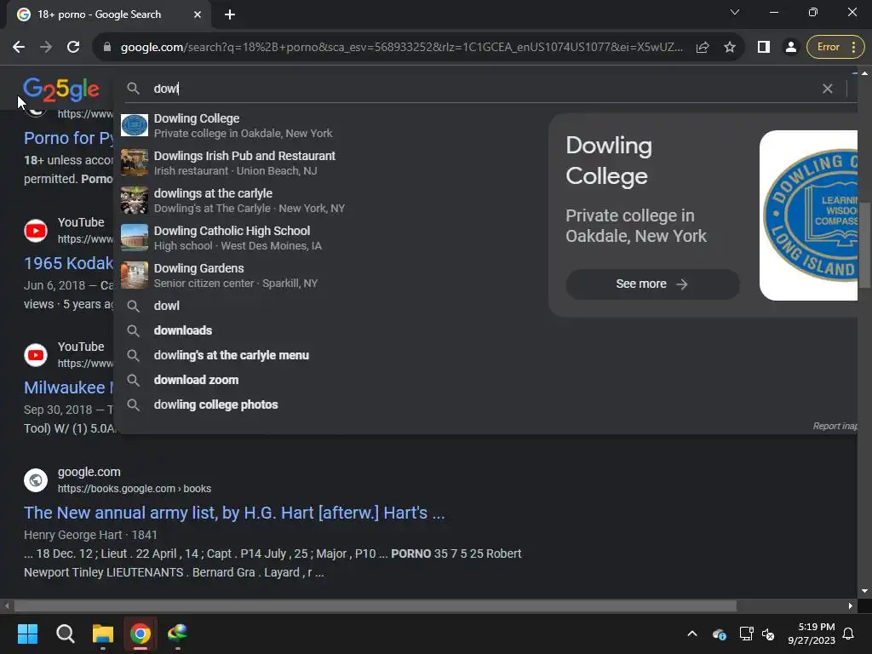Click the Dowling Gardens thumbnail image
Viewport: 872px width, 654px height.
tap(135, 275)
